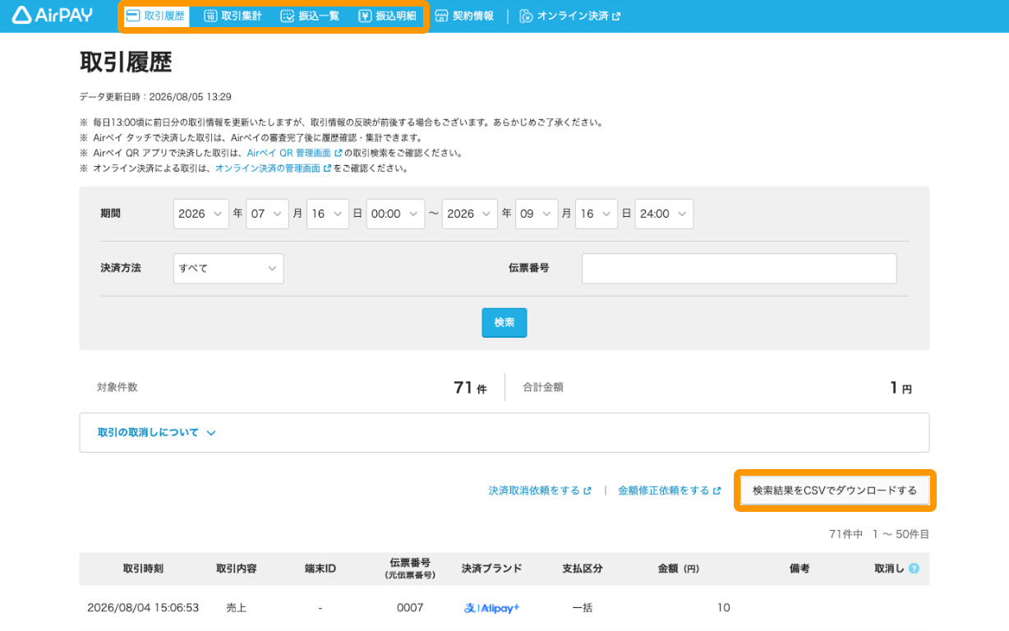
Task: Click external-link icon after header オンライン決済
Action: 616,16
